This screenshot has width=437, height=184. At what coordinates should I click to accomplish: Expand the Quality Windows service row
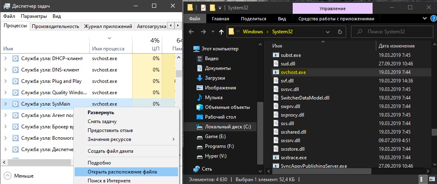point(5,93)
